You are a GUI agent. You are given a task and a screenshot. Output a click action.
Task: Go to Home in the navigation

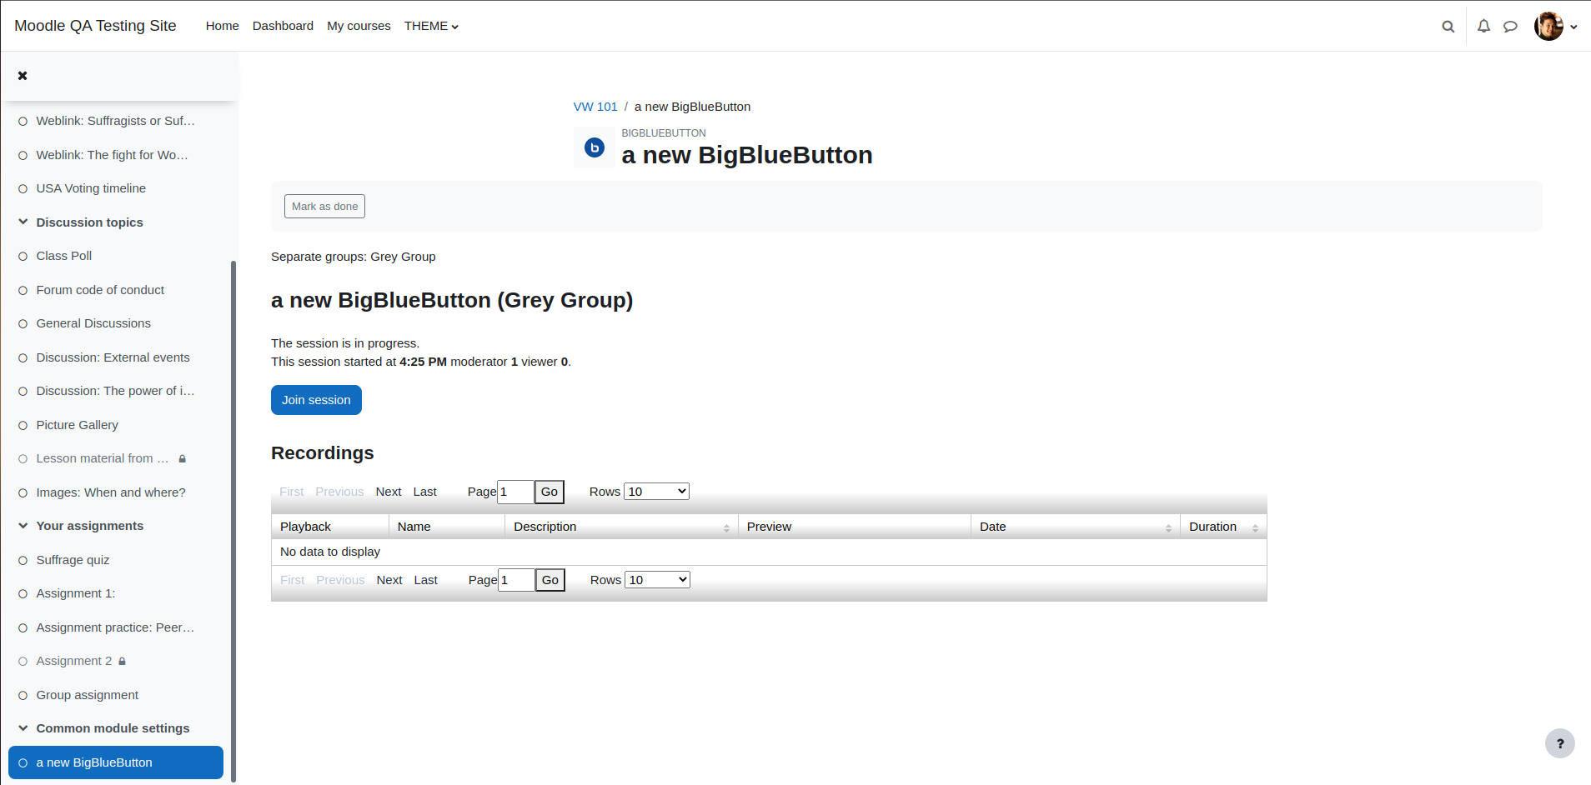click(x=222, y=26)
